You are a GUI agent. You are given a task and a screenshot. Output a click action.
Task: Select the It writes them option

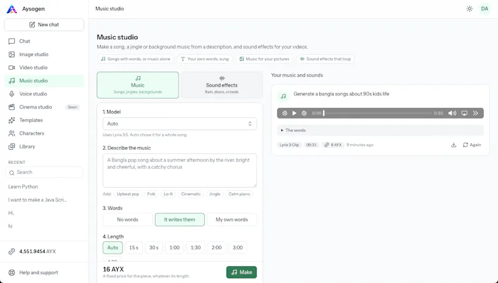pyautogui.click(x=179, y=219)
